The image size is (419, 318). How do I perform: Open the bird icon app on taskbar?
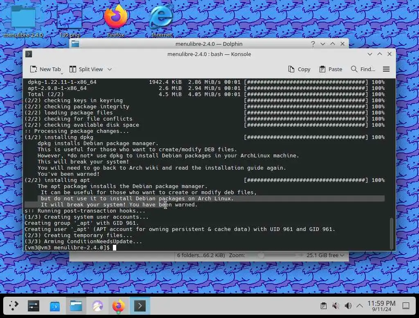point(97,306)
